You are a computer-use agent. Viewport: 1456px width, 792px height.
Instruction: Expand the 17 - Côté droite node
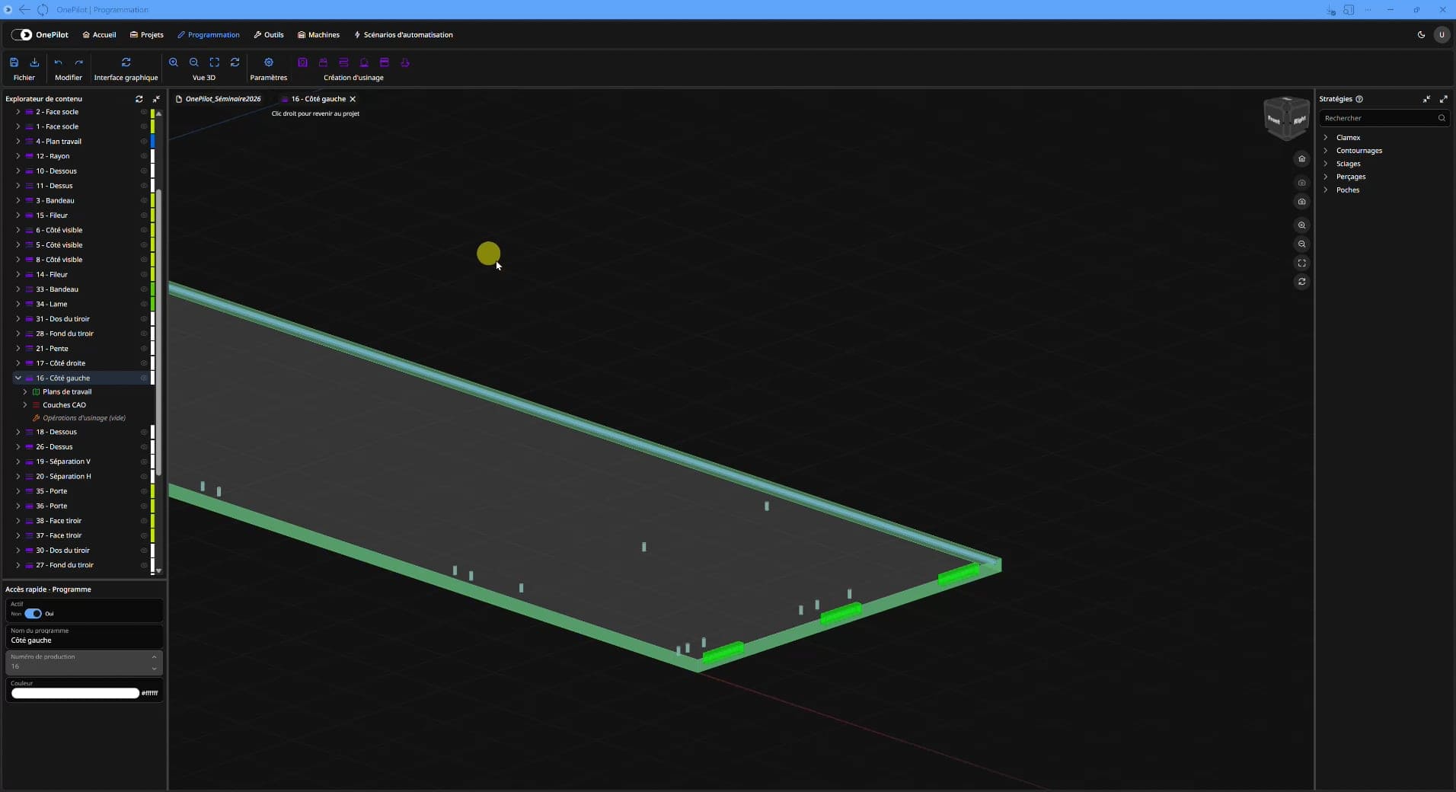point(18,363)
